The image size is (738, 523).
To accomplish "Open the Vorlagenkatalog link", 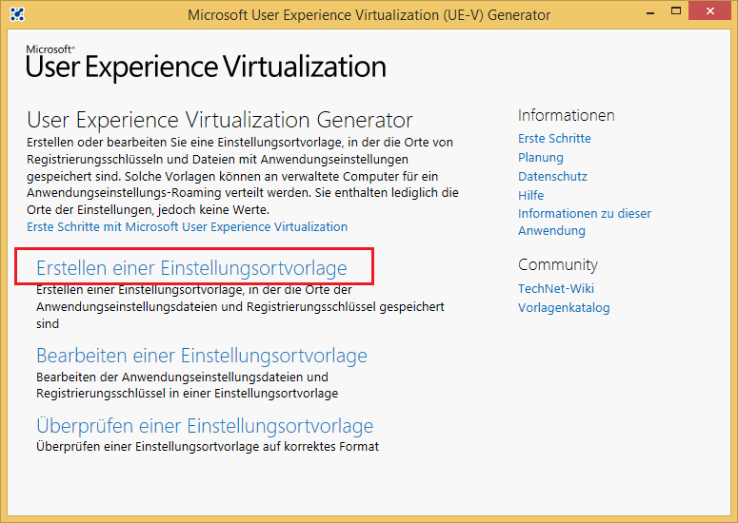I will coord(564,308).
